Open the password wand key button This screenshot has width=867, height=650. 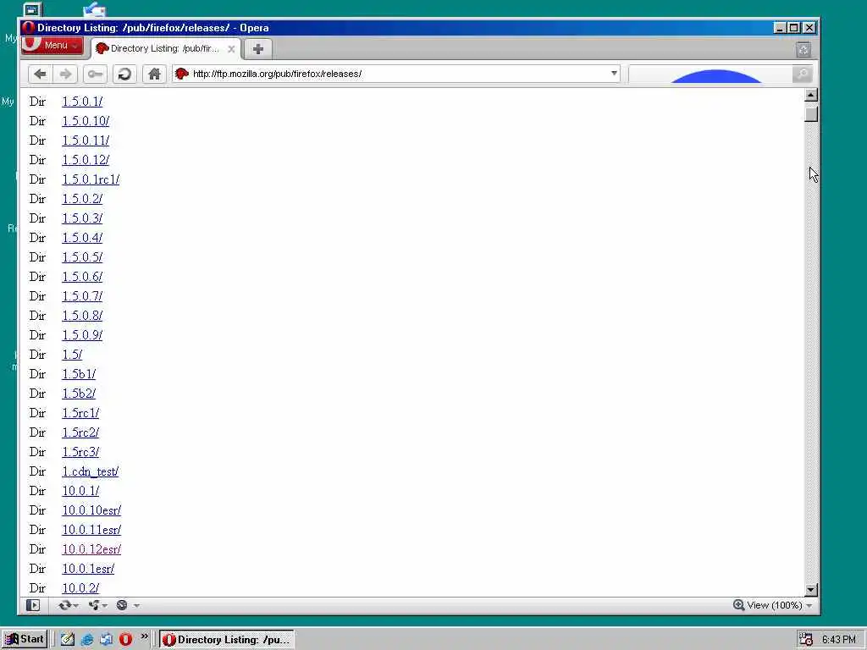coord(95,74)
